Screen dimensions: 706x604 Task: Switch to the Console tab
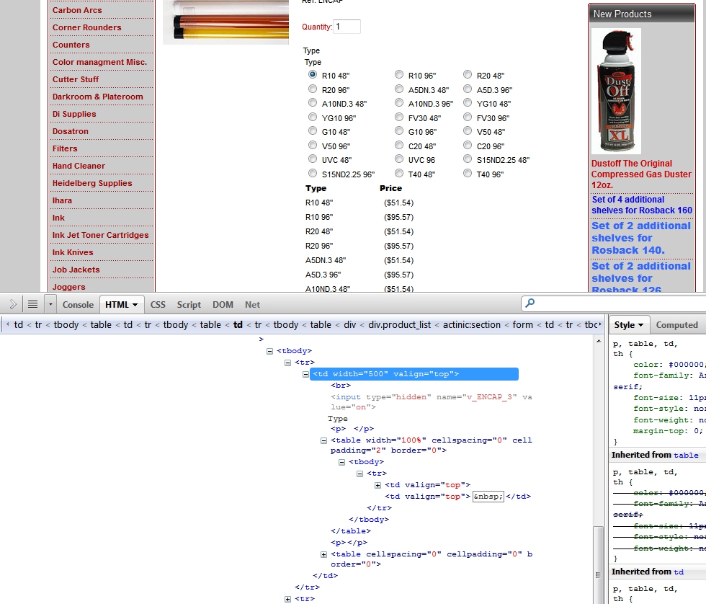coord(78,305)
